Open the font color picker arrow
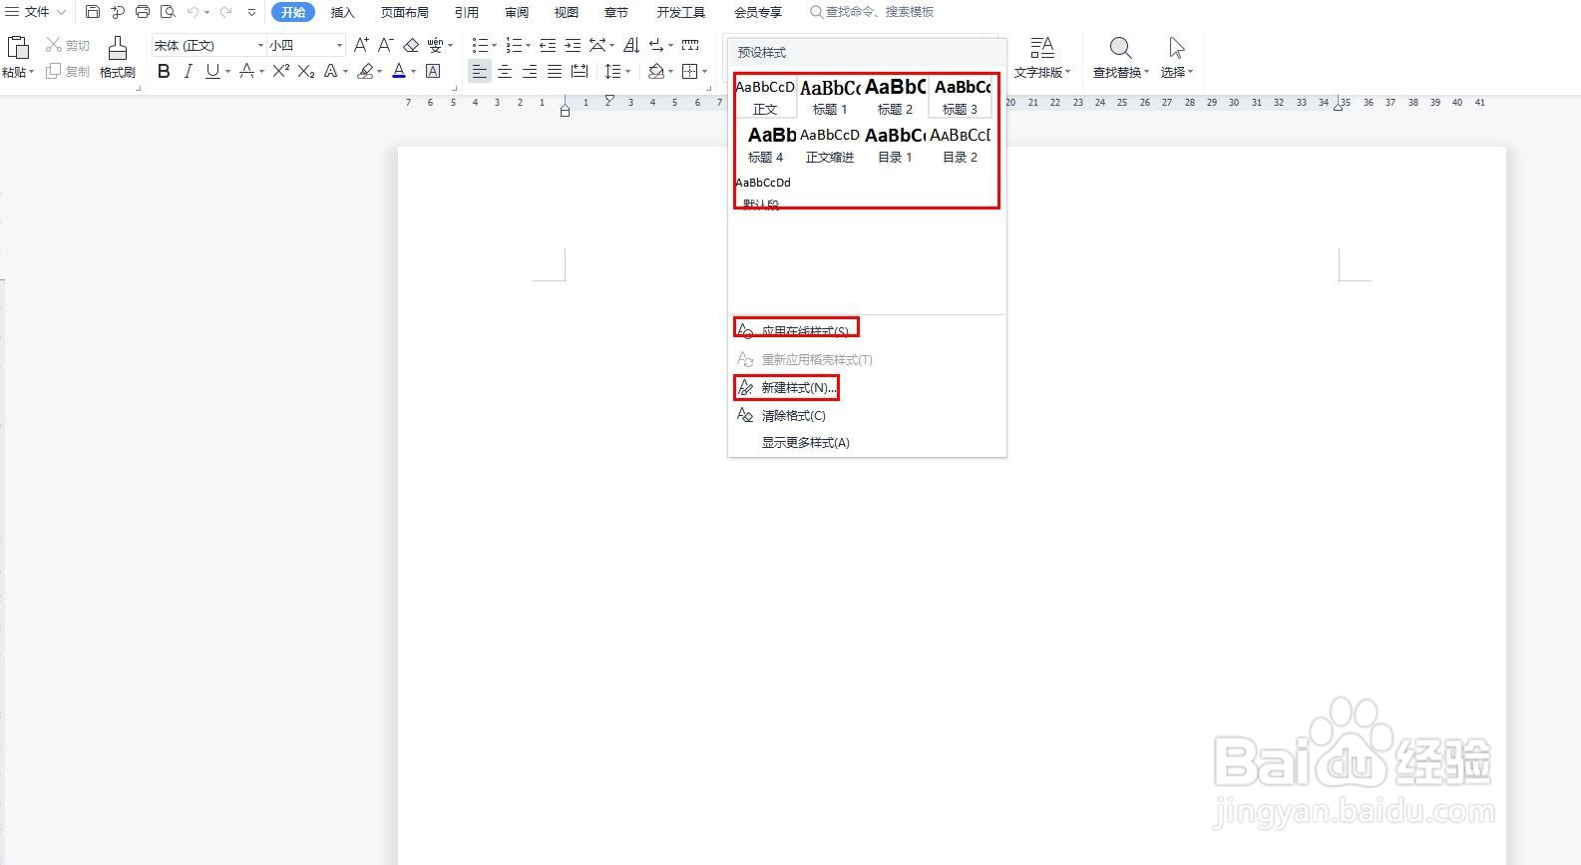The height and width of the screenshot is (865, 1581). (413, 71)
